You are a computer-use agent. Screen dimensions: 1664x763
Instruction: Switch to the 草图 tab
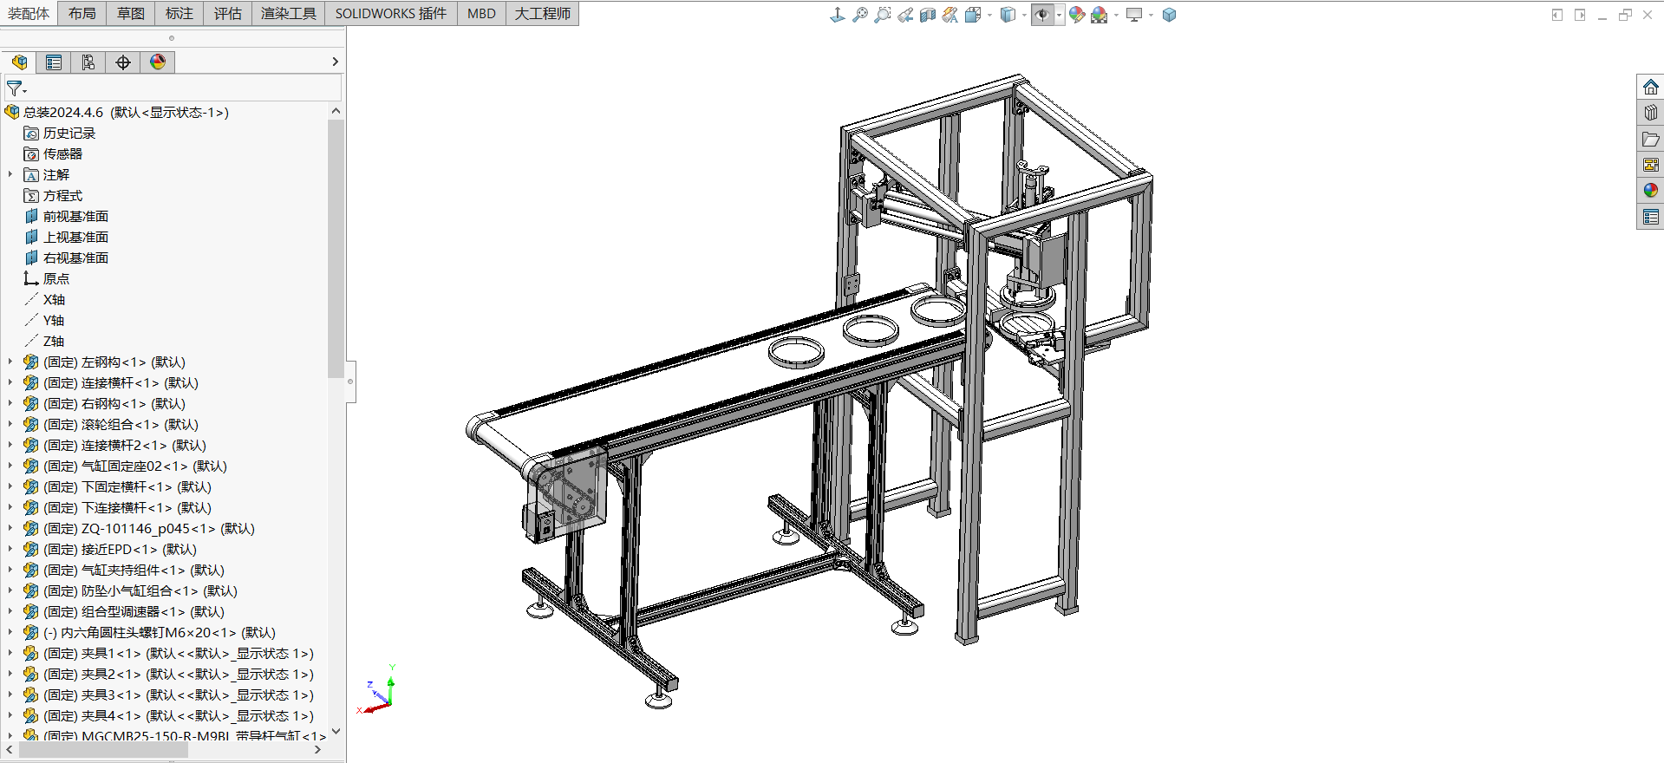[x=131, y=13]
